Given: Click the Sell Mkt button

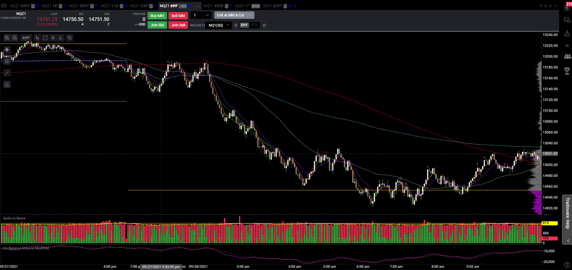Looking at the screenshot, I should (178, 16).
